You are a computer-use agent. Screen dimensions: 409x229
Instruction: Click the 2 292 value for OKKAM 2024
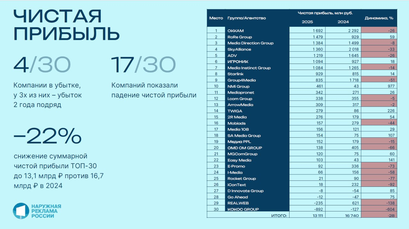click(x=353, y=31)
